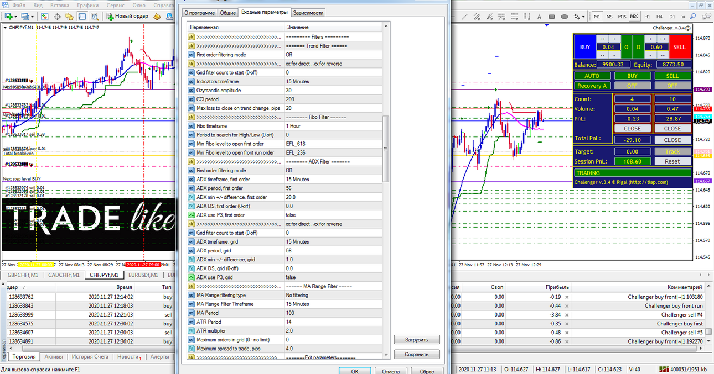Open the Market Watch window icon
Image resolution: width=714 pixels, height=374 pixels.
pos(44,17)
